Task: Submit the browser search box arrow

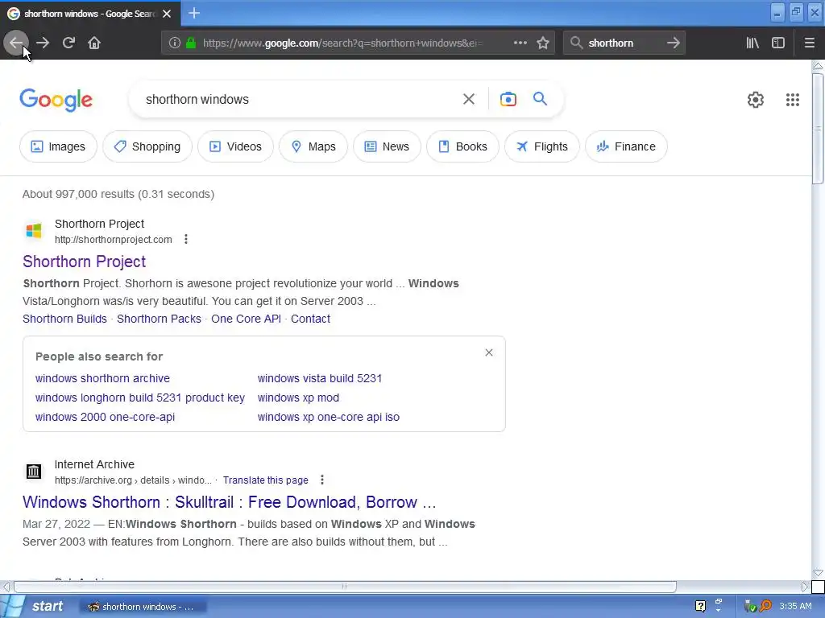Action: 673,43
